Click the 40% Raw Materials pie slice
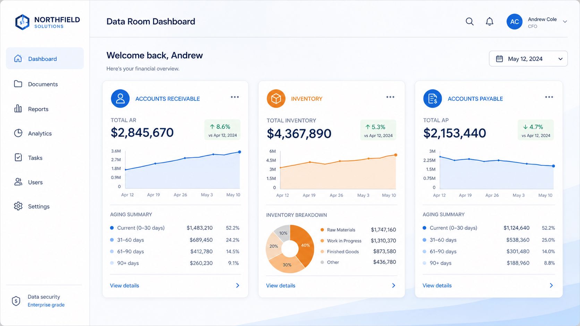This screenshot has height=326, width=580. click(302, 244)
